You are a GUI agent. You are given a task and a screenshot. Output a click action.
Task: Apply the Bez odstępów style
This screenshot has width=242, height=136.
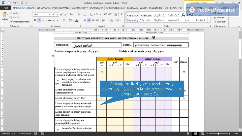tap(146, 17)
